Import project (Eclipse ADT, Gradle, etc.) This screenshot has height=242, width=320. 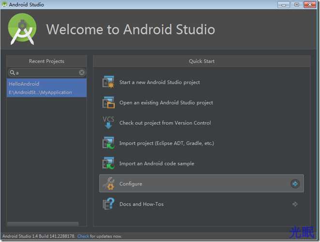[167, 143]
